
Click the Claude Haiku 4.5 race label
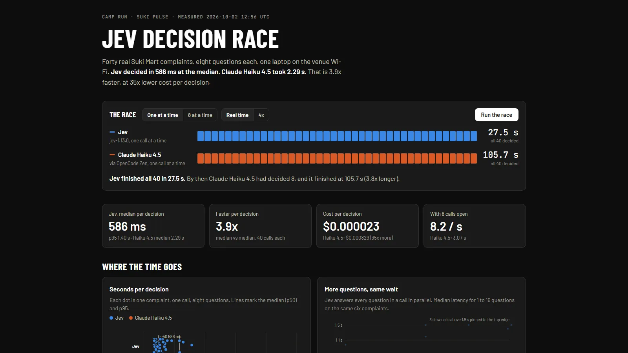pos(139,155)
